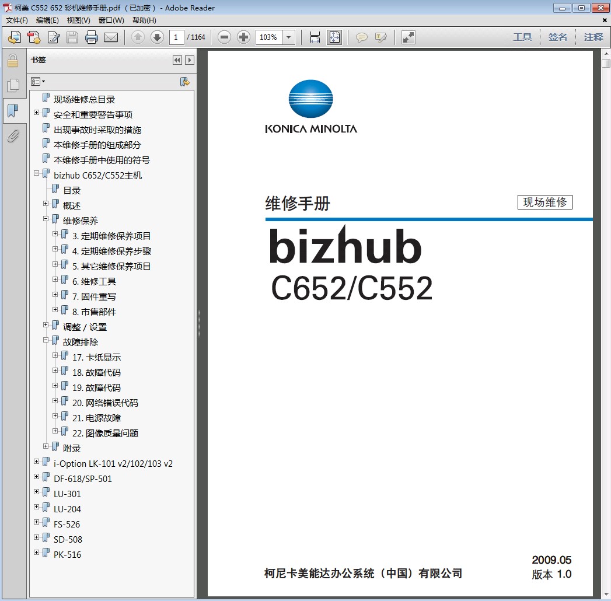Open the 视图(V) menu
The height and width of the screenshot is (601, 611).
[78, 20]
